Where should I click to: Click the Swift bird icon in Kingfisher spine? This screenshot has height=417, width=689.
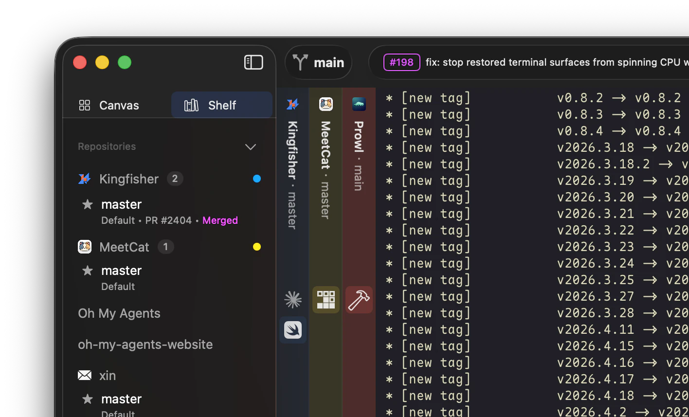[x=293, y=330]
